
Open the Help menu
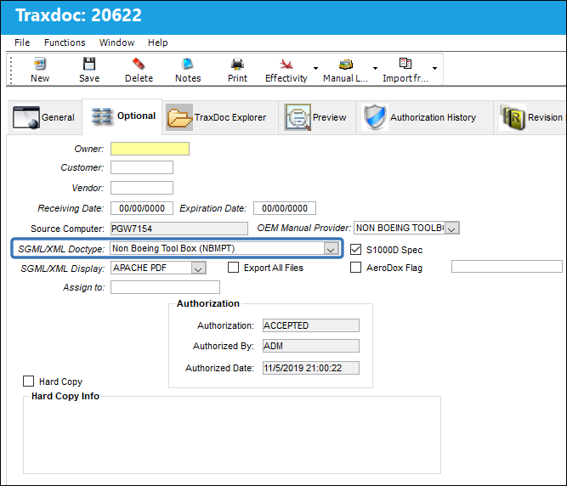(x=157, y=42)
